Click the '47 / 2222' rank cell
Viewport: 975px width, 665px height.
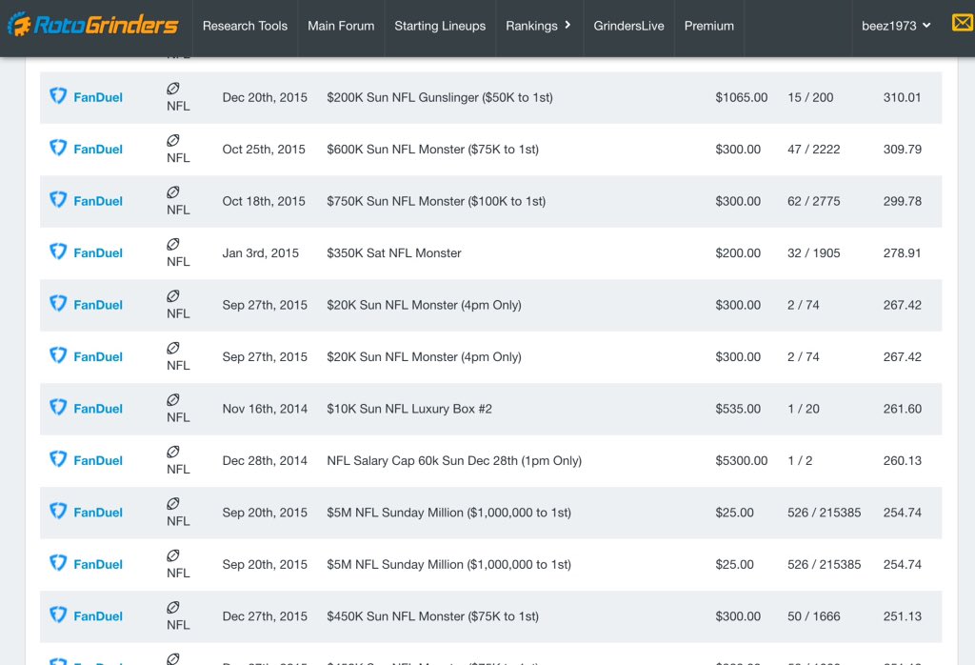pyautogui.click(x=813, y=150)
